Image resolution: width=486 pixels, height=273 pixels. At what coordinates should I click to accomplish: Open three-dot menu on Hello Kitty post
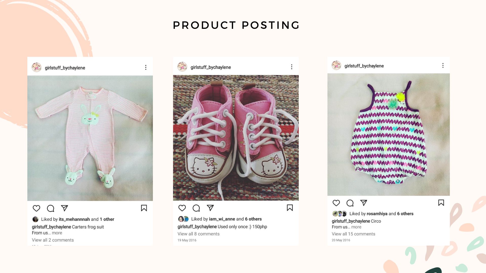tap(292, 67)
